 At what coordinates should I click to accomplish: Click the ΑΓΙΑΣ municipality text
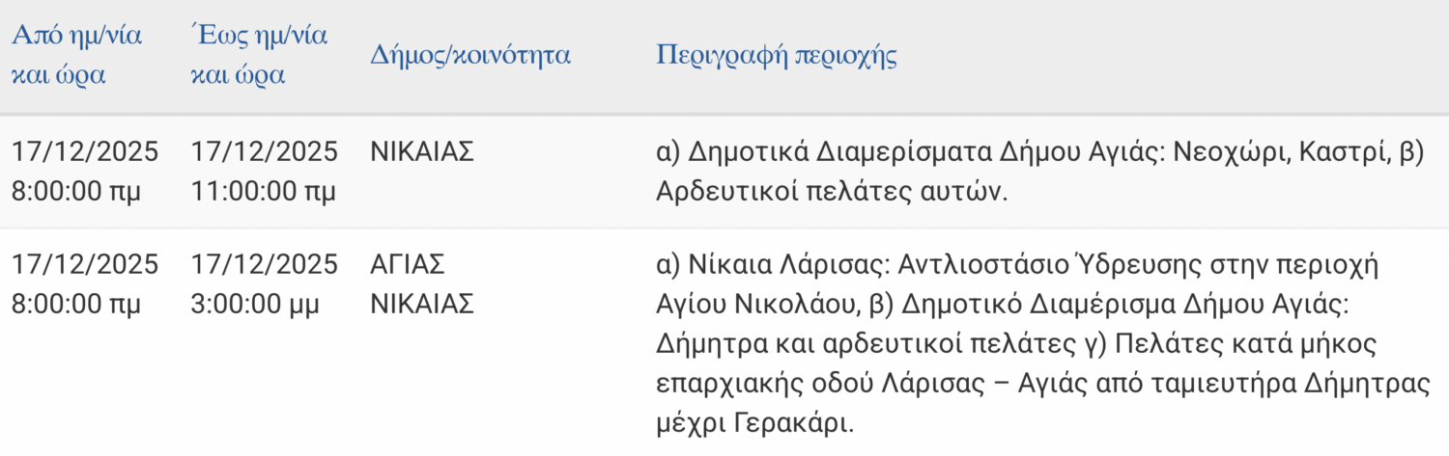pos(408,264)
